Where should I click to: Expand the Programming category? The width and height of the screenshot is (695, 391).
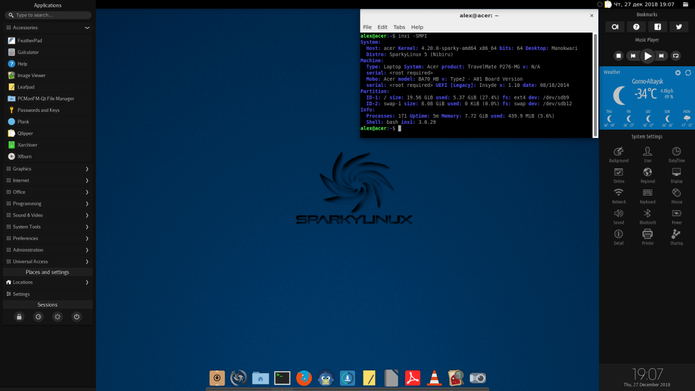(x=48, y=204)
